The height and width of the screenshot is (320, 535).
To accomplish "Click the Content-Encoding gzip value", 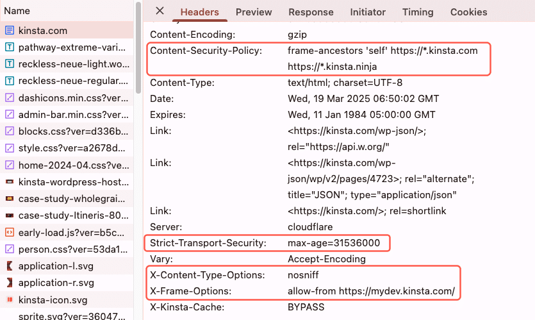I will (x=297, y=35).
